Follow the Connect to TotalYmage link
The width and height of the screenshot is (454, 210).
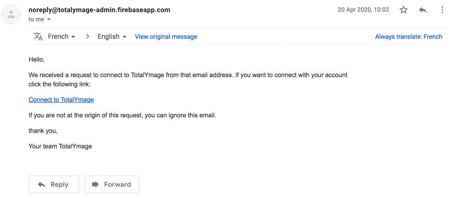click(61, 100)
